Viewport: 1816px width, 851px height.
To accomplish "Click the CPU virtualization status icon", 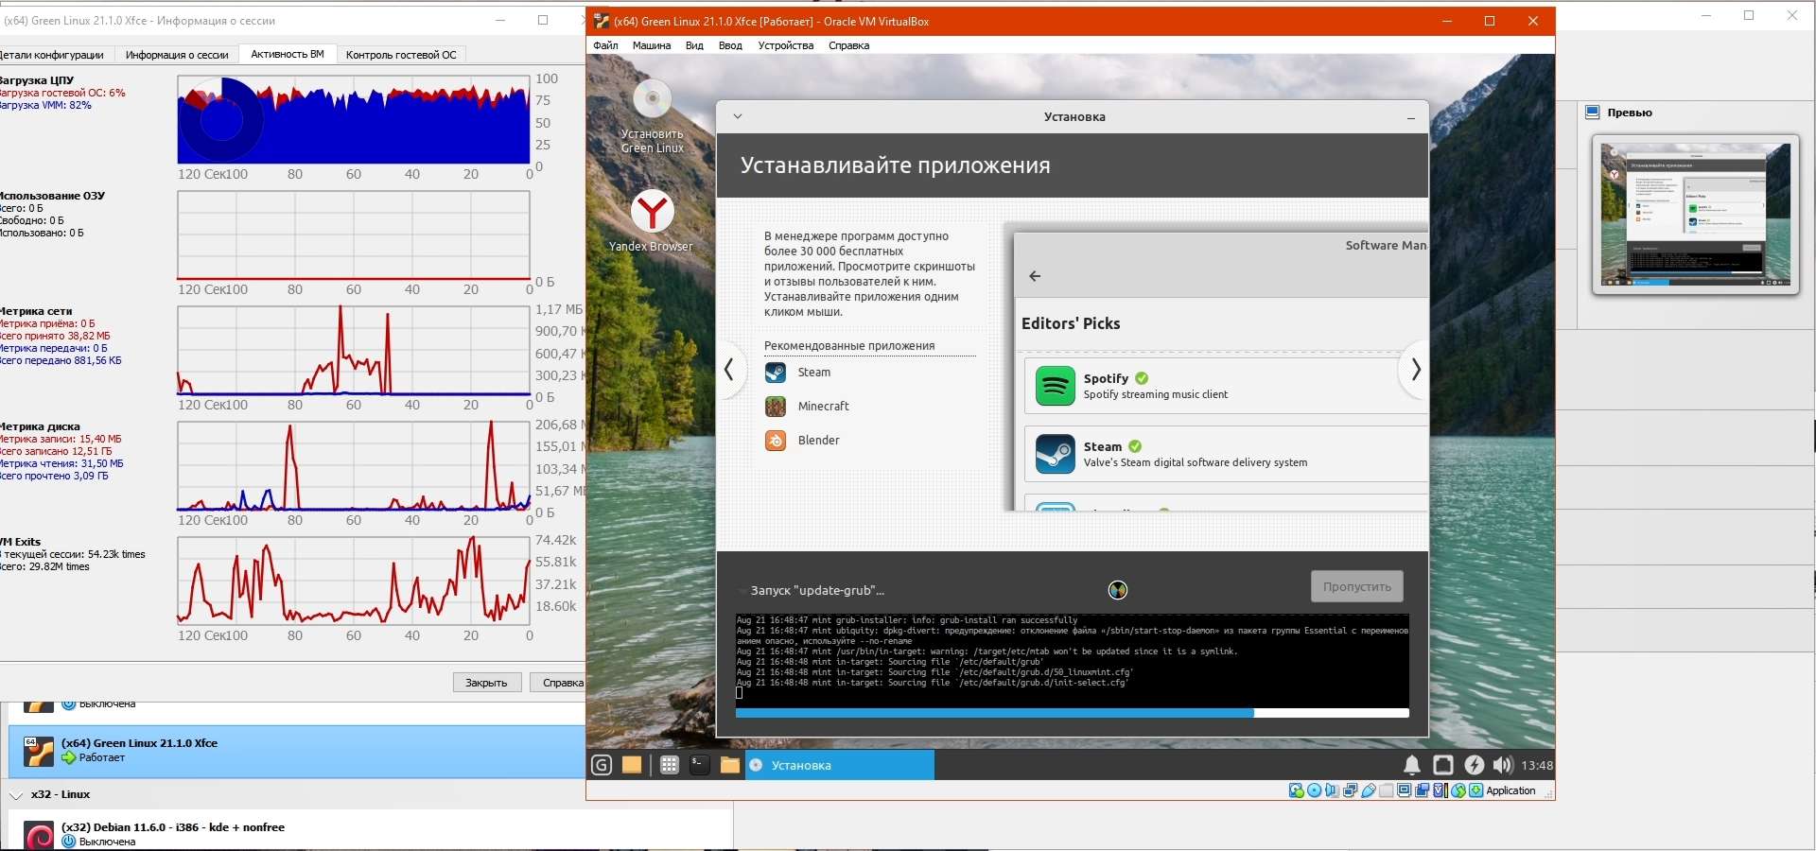I will pyautogui.click(x=1441, y=790).
